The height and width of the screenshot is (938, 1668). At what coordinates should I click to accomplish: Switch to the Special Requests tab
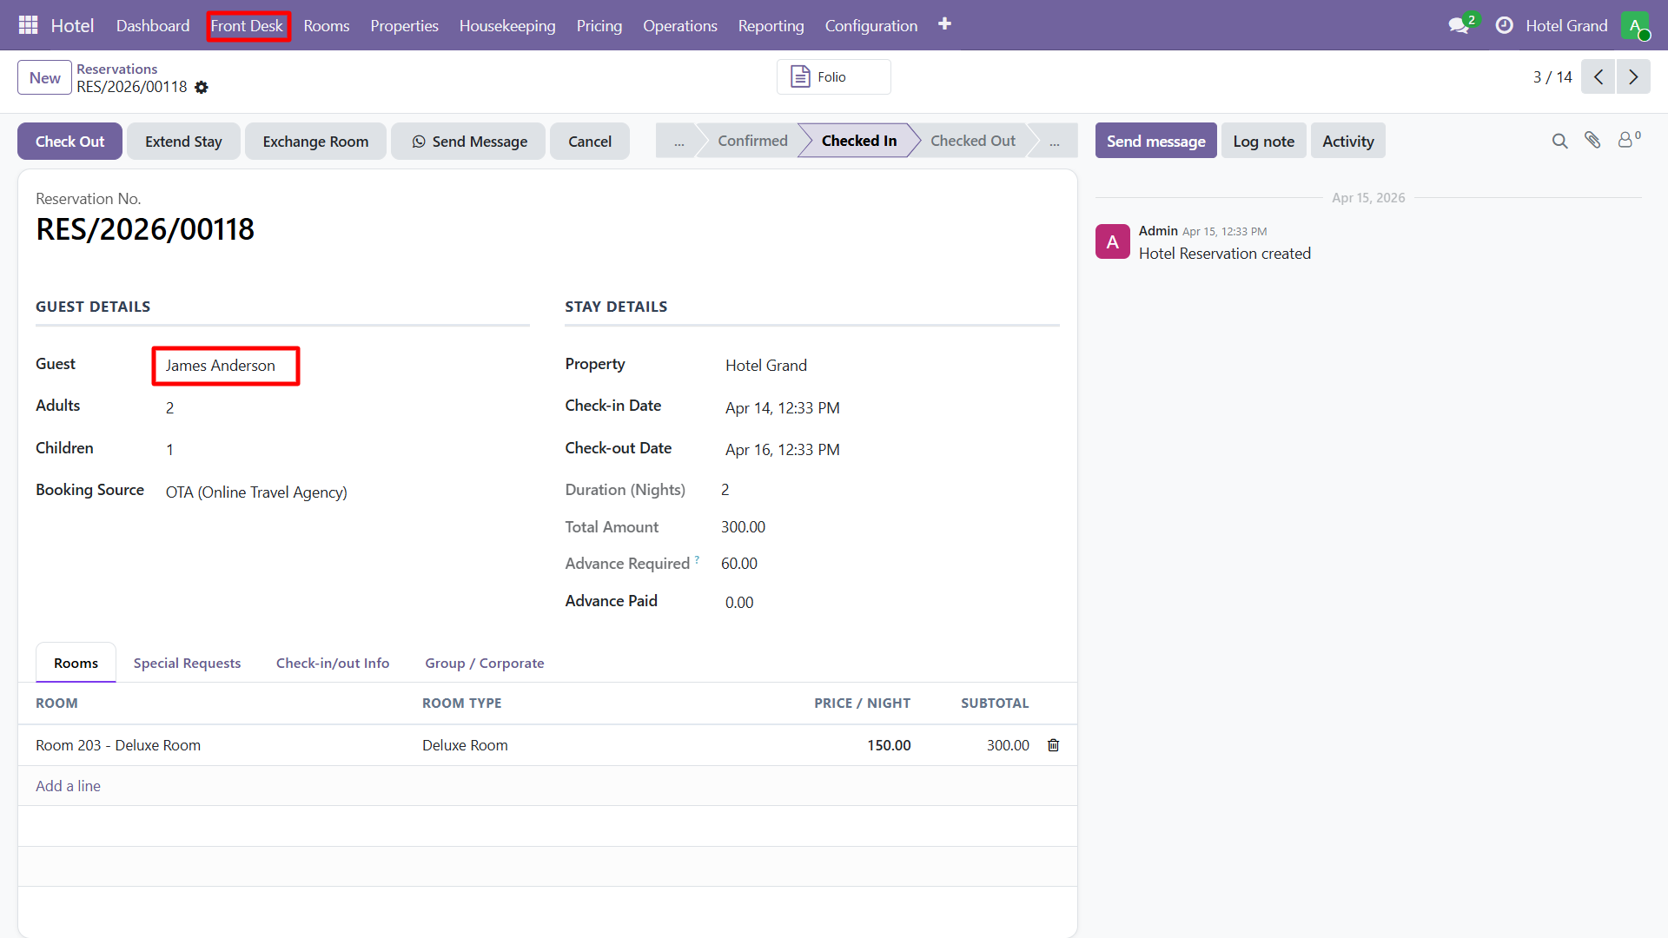tap(187, 663)
